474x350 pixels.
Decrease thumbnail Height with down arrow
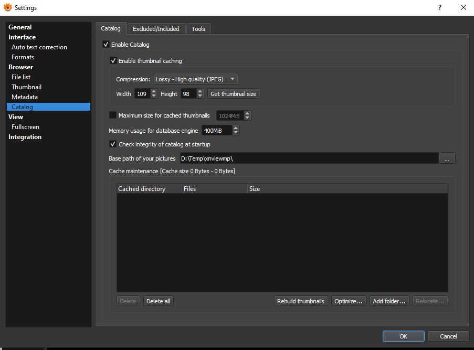[200, 97]
